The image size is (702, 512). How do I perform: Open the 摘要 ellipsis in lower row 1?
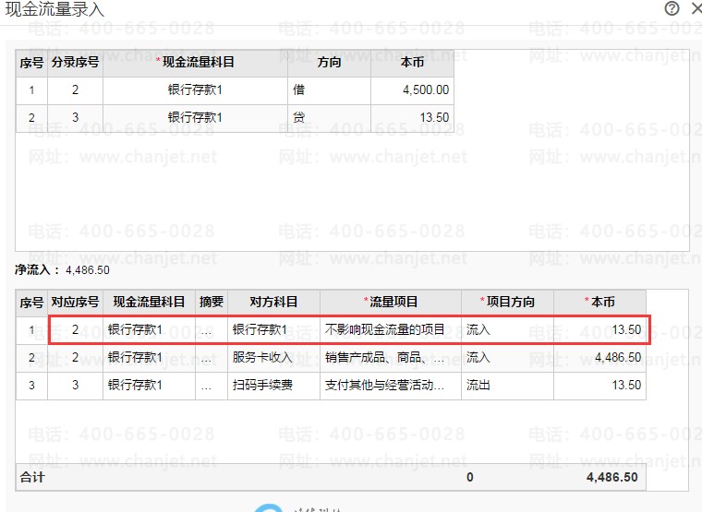click(205, 329)
